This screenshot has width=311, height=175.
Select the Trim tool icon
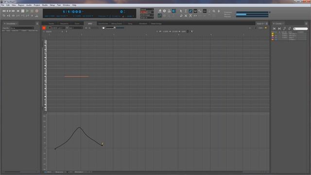(195, 16)
